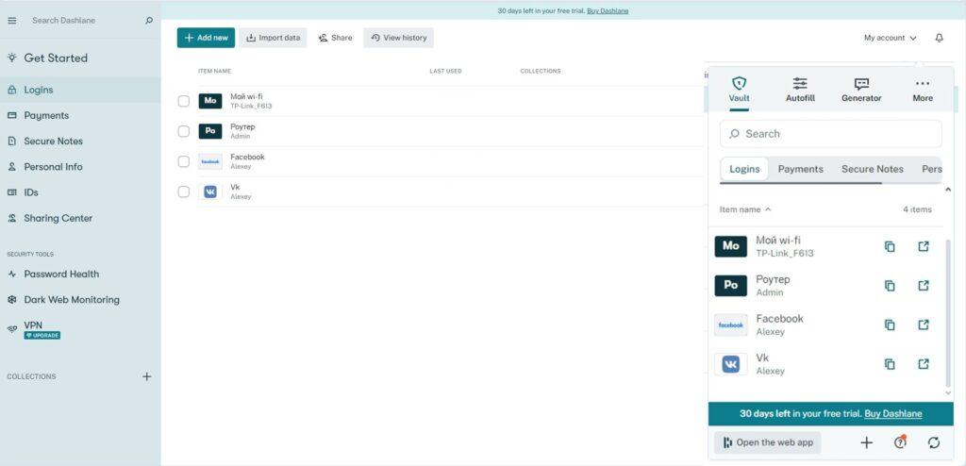Open the My account dropdown
Viewport: 966px width, 466px height.
(x=891, y=38)
